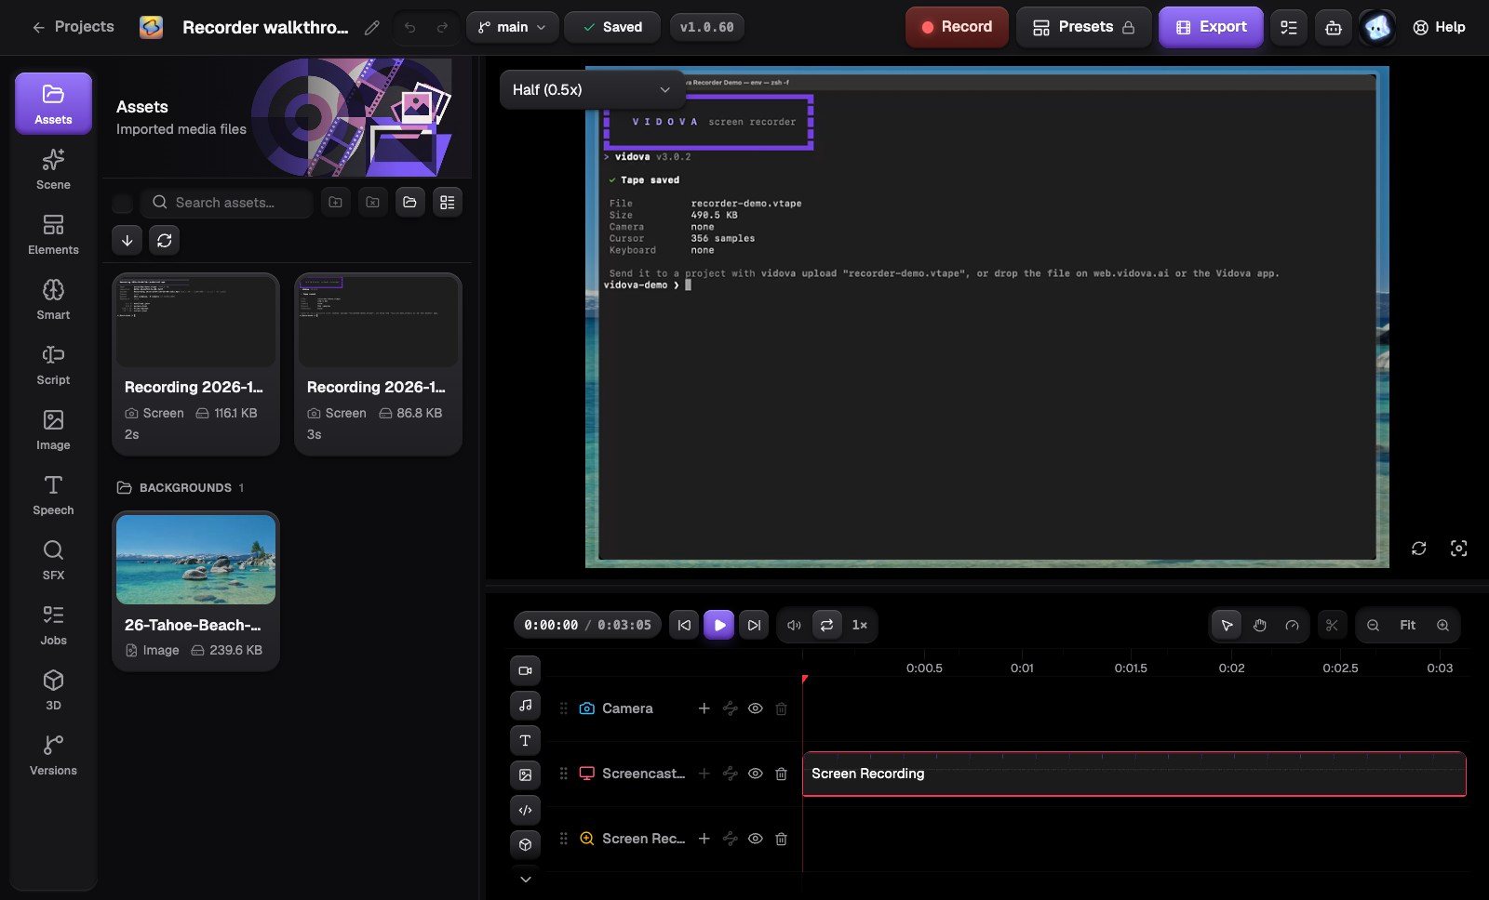Screen dimensions: 1489x900
Task: Open the Smart panel
Action: coord(53,299)
